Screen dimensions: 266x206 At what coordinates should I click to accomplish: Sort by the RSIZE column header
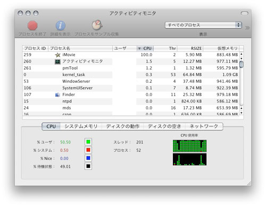[190, 48]
